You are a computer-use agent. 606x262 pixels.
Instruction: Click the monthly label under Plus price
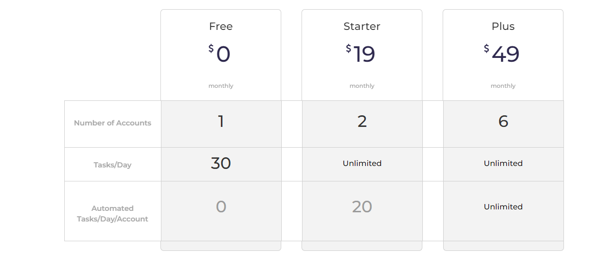tap(503, 86)
